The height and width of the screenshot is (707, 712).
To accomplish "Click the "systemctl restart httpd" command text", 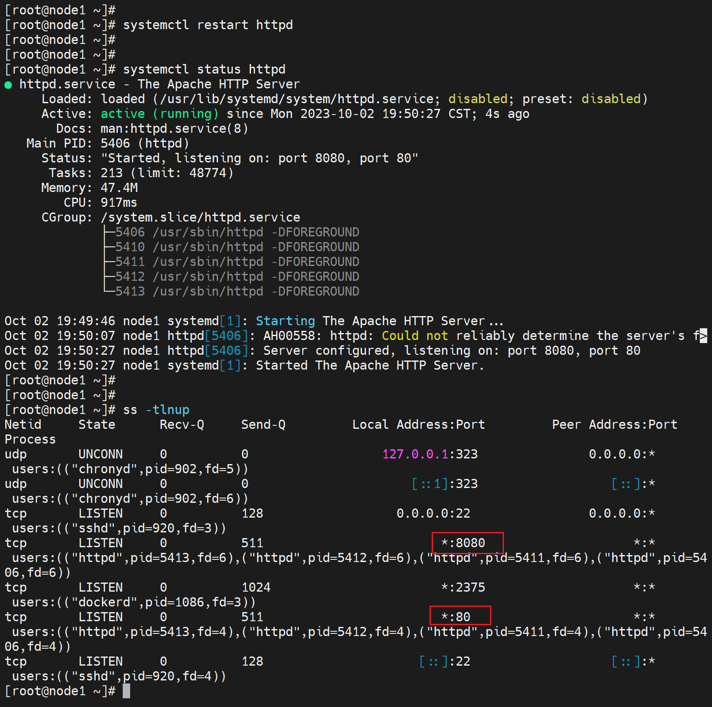I will pos(208,25).
